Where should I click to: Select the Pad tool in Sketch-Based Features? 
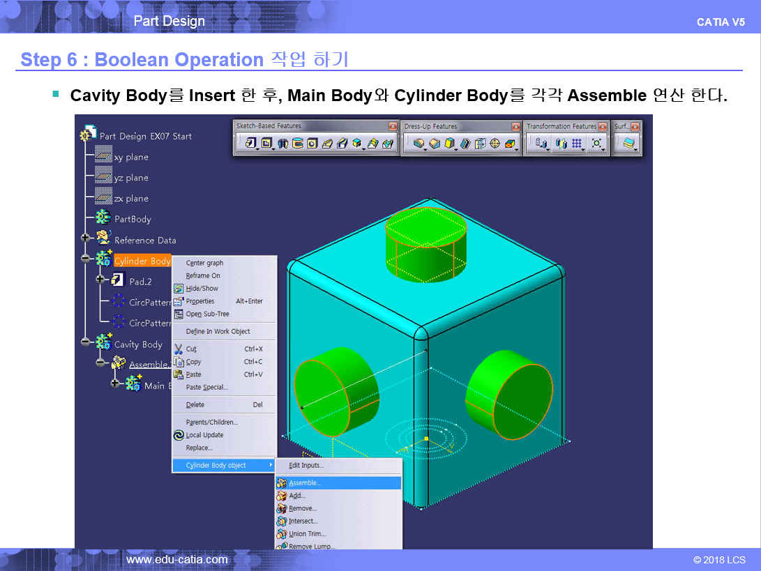(x=249, y=144)
